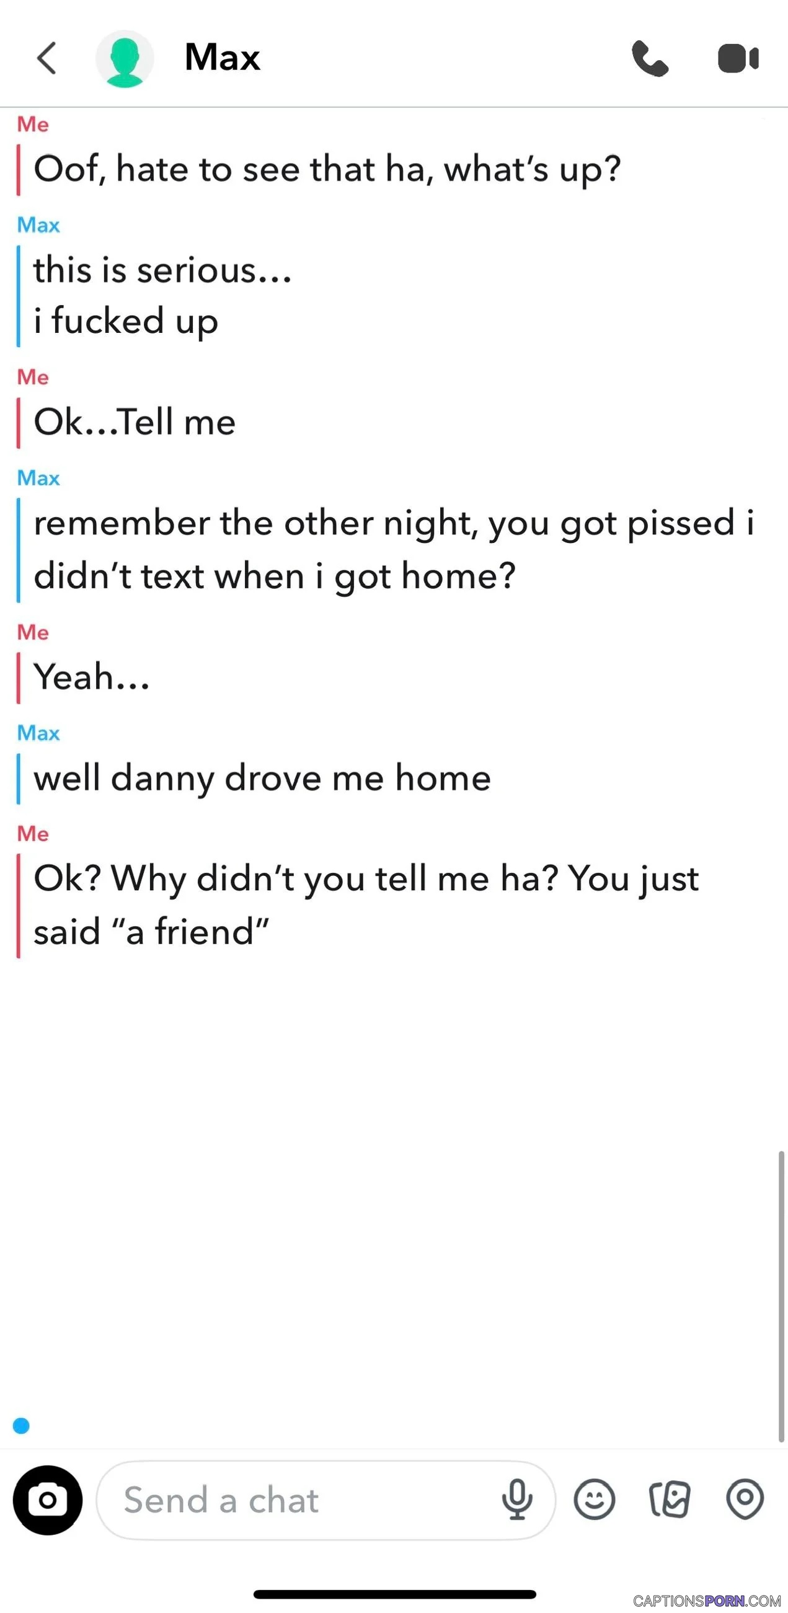Open Max's green avatar profile picture
This screenshot has width=788, height=1613.
[x=125, y=59]
